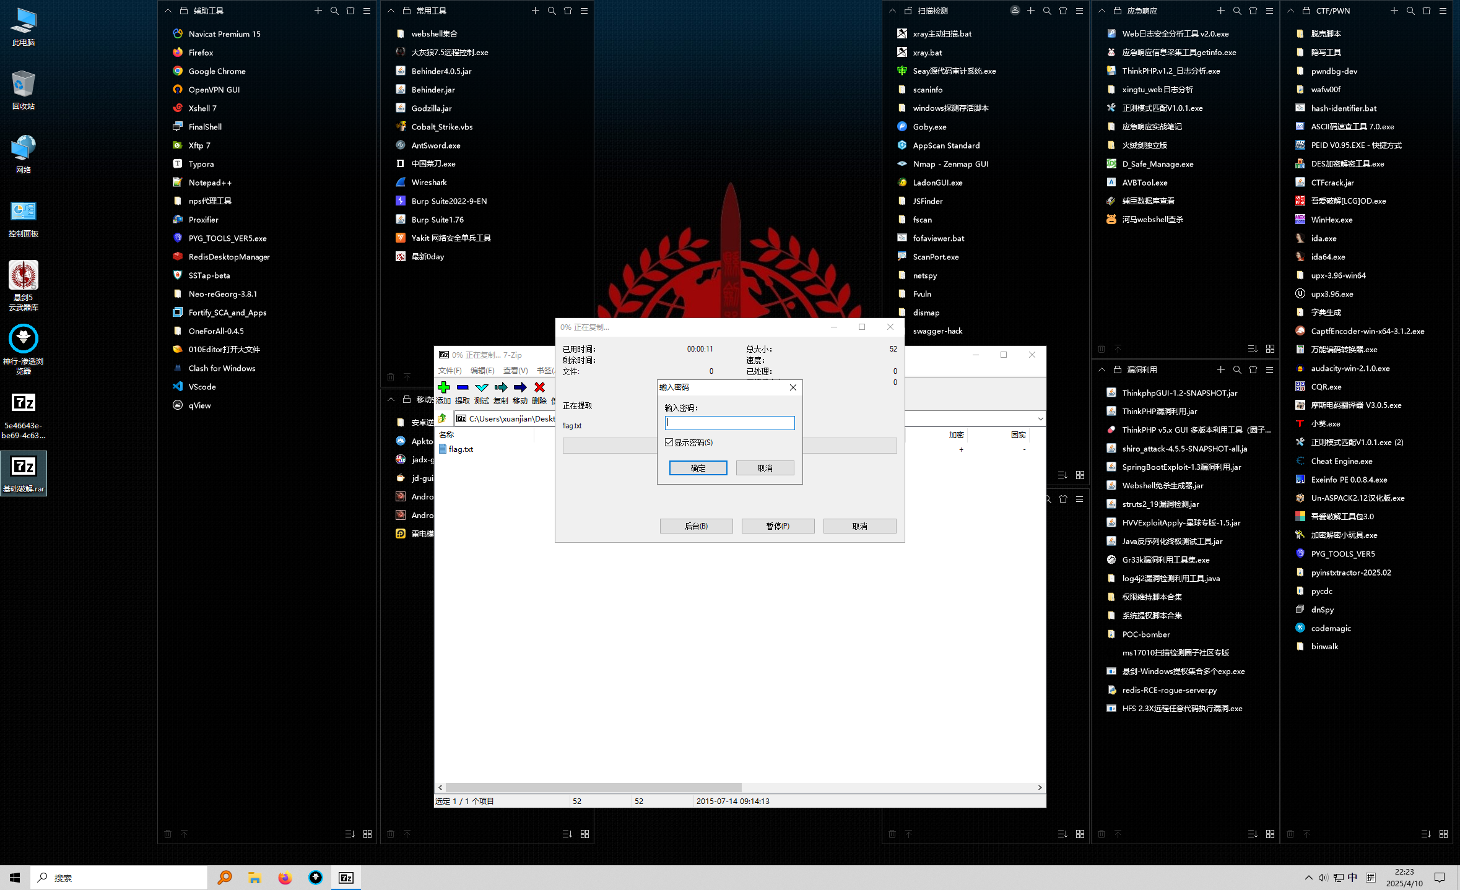Image resolution: width=1460 pixels, height=890 pixels.
Task: Click the 测试 (Test) toolbar icon
Action: (482, 387)
